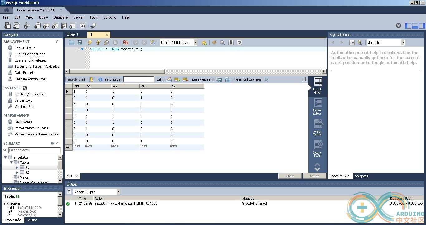Open Performance Reports
The width and height of the screenshot is (426, 225).
[31, 128]
